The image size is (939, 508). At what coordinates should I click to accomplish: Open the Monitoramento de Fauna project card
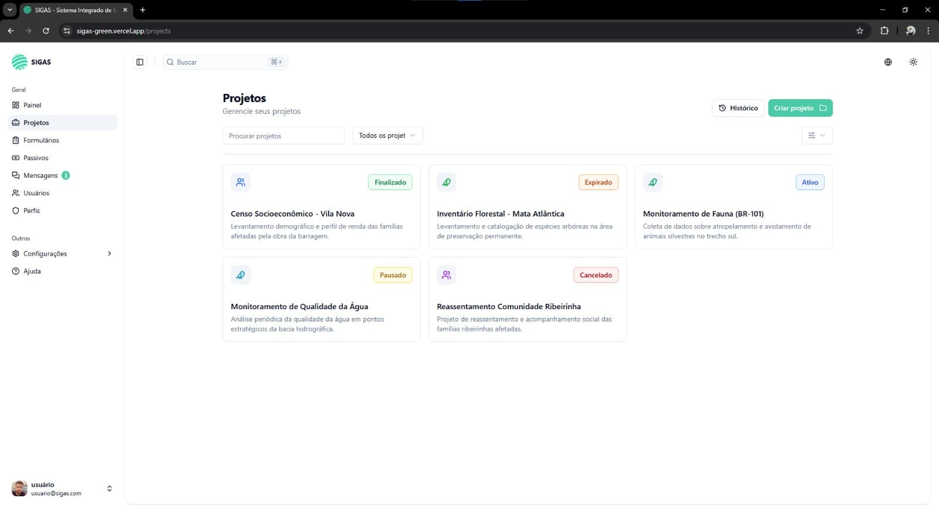(x=733, y=214)
